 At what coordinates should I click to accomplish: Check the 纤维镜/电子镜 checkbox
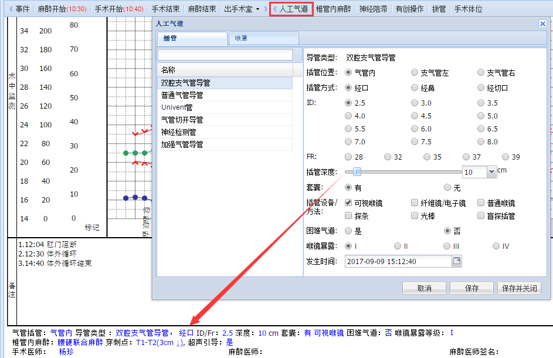pos(415,203)
